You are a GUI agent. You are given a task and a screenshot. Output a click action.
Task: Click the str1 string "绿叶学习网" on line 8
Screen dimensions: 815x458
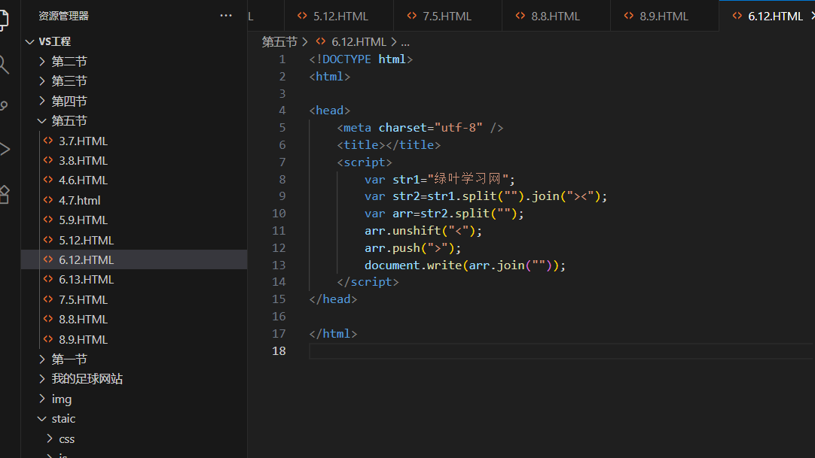(x=468, y=180)
